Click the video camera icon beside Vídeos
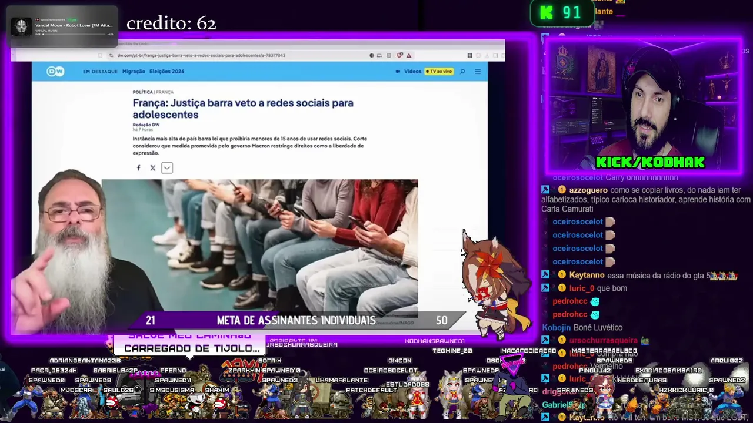 coord(399,72)
